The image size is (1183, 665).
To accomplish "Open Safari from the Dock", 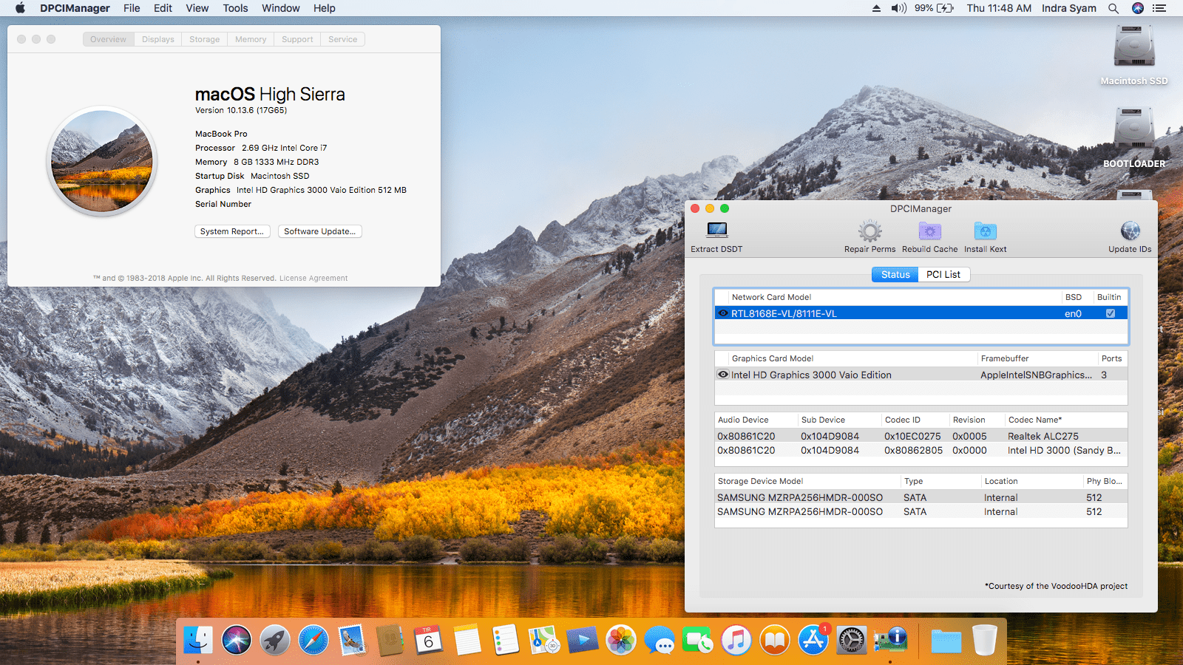I will pos(313,640).
